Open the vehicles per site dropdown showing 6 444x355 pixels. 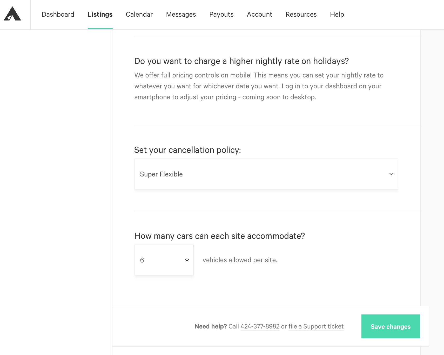[x=164, y=260]
